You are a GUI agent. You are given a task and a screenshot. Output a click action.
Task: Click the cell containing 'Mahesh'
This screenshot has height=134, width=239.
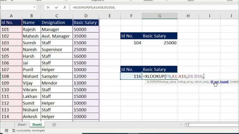click(x=31, y=36)
